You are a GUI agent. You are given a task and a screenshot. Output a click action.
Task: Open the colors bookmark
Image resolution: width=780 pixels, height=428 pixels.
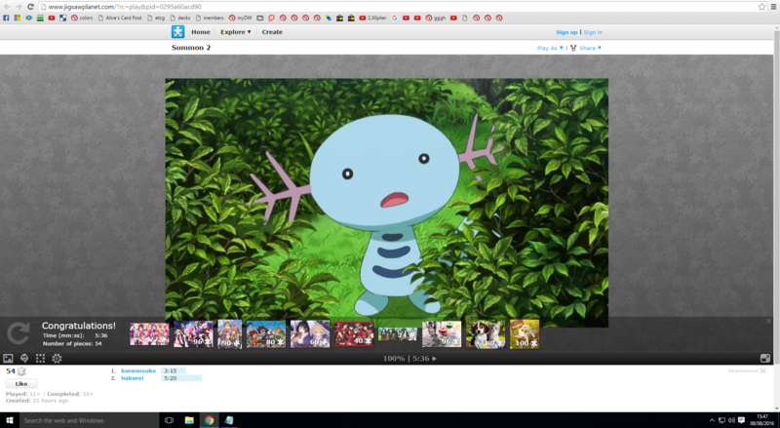(82, 18)
